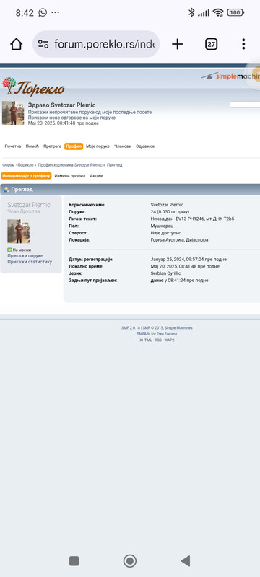Tap the three-dot notification overflow in status bar
260x577 pixels.
55,12
